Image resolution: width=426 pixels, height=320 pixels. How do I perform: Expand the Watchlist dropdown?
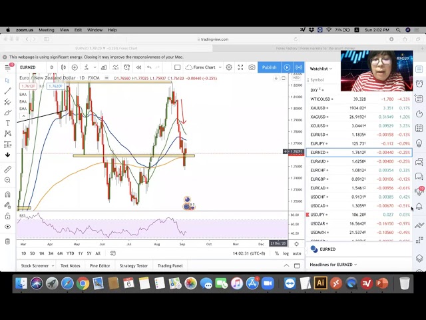coord(321,69)
